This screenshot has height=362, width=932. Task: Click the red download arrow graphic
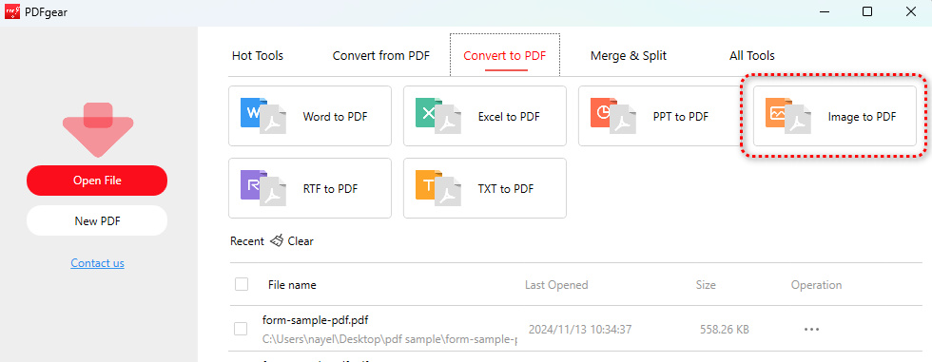coord(97,130)
